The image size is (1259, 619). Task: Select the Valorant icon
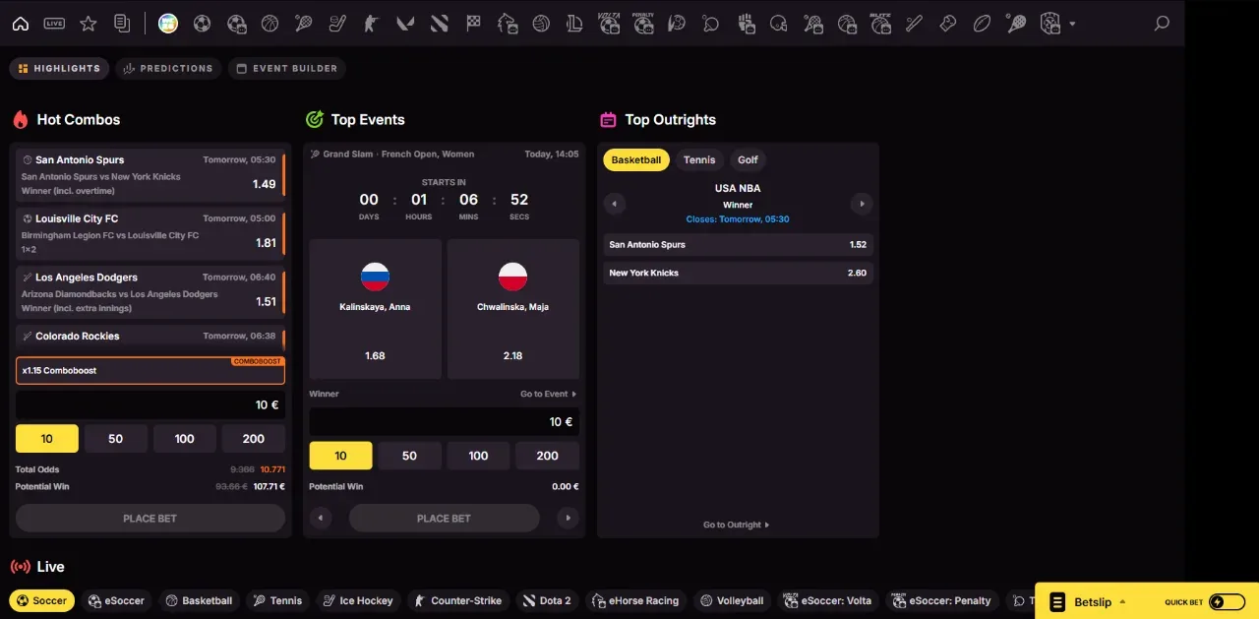(x=405, y=24)
